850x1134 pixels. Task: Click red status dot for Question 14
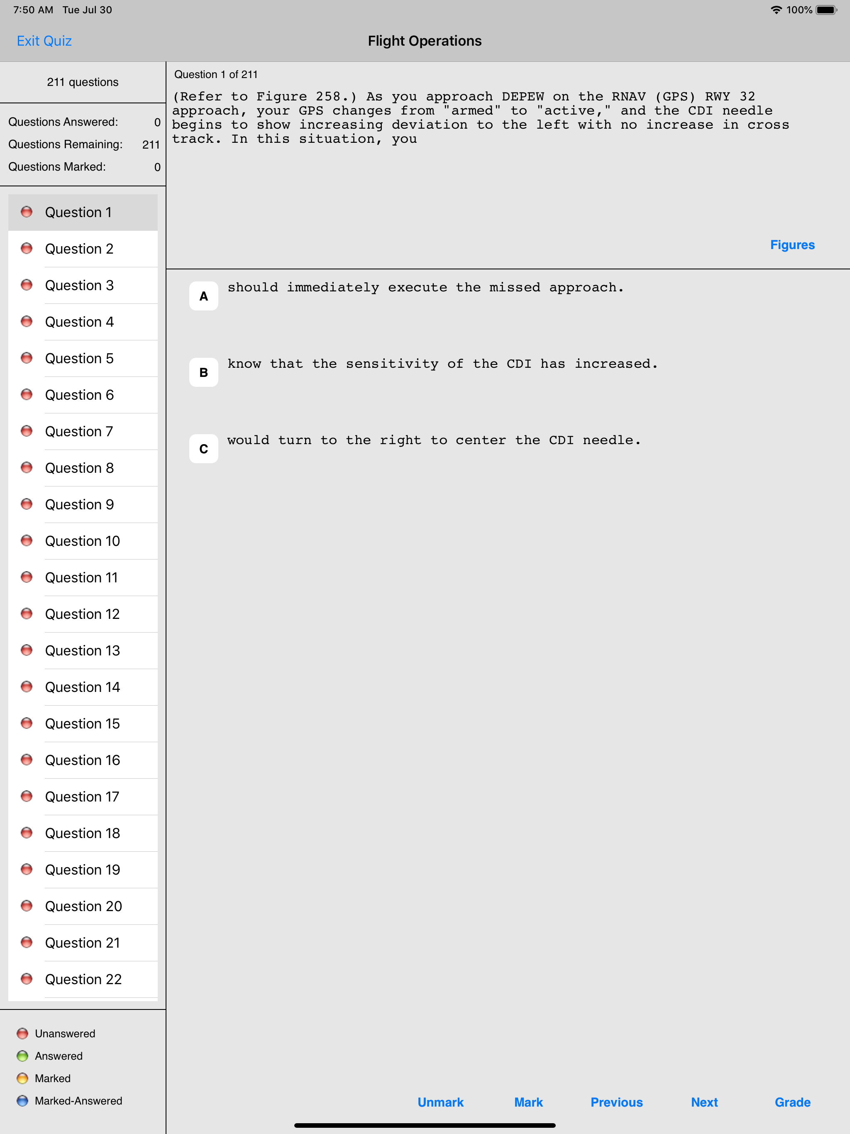coord(27,687)
